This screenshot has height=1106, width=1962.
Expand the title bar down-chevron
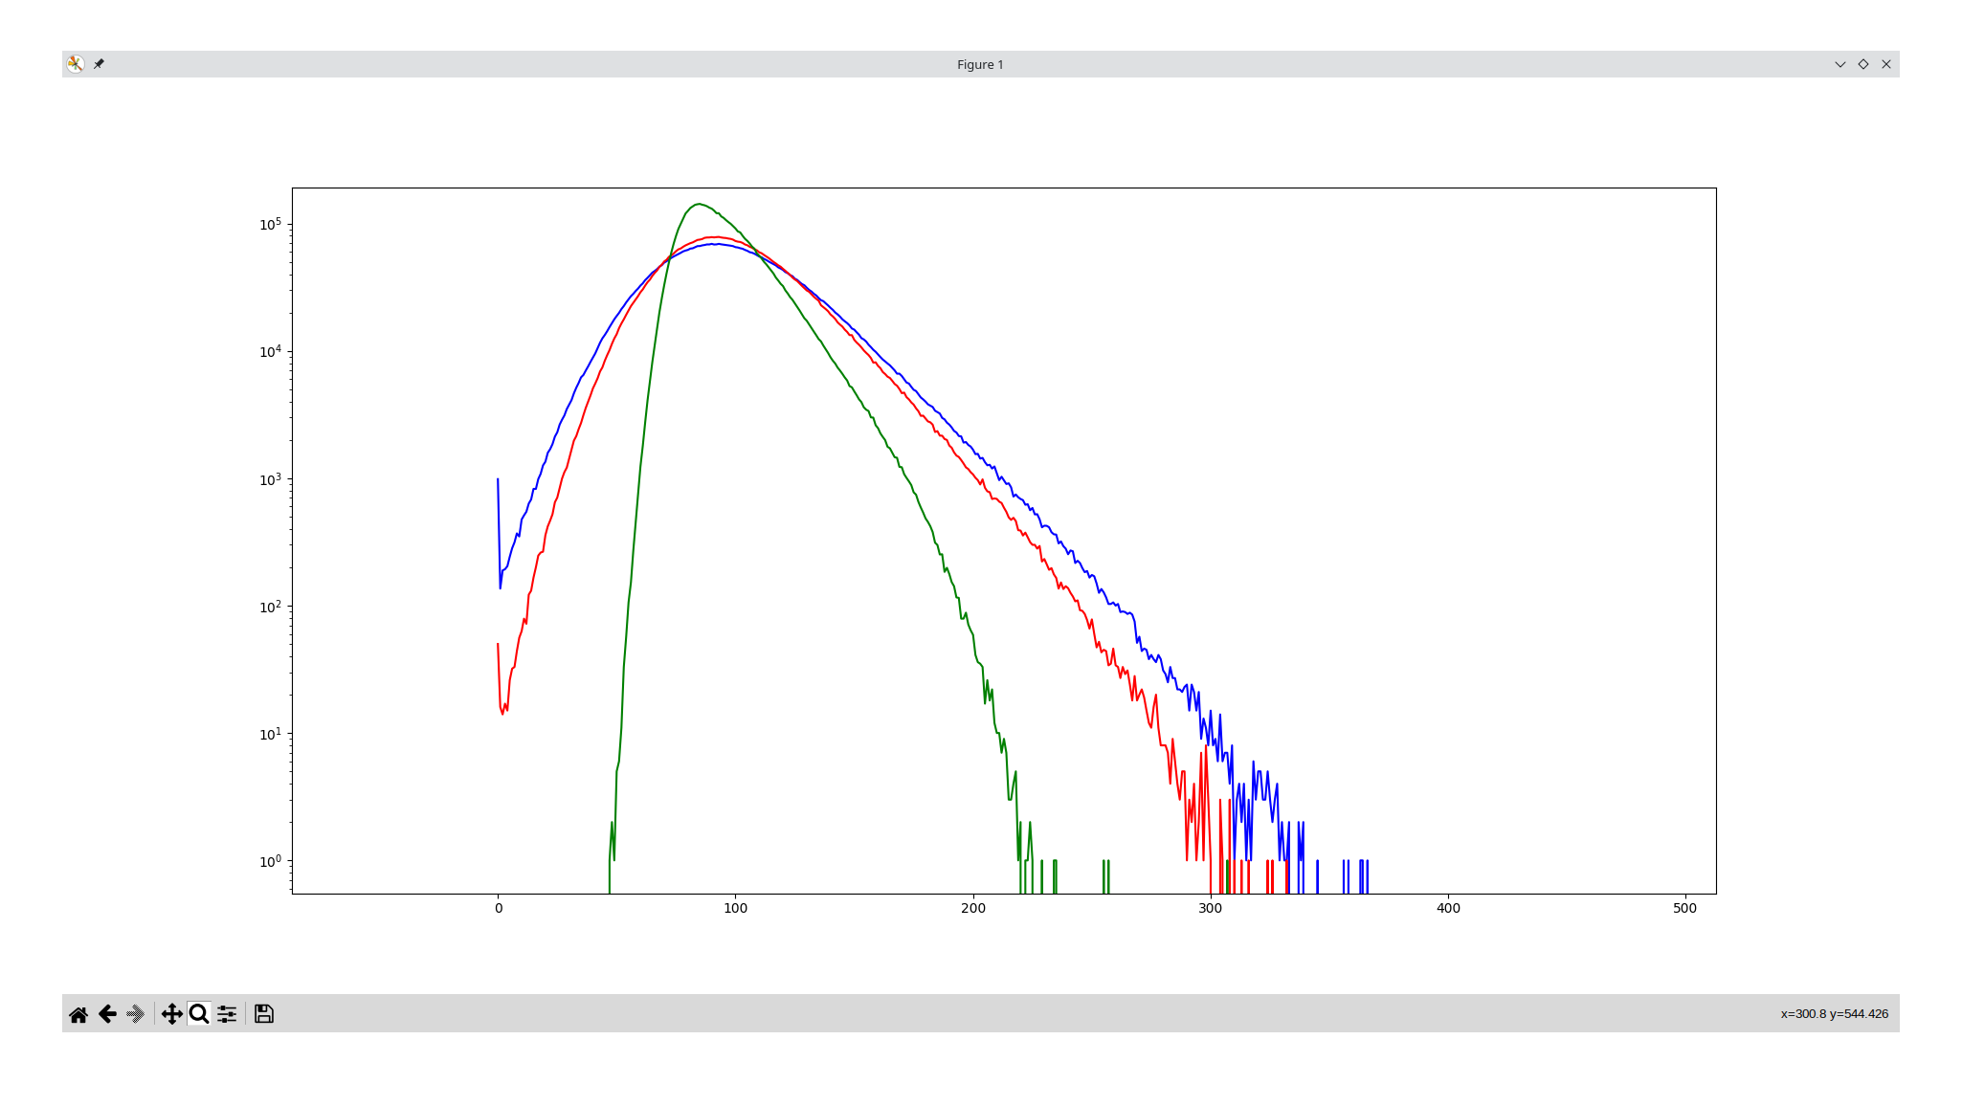pos(1839,64)
